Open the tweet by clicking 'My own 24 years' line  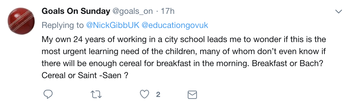point(183,39)
